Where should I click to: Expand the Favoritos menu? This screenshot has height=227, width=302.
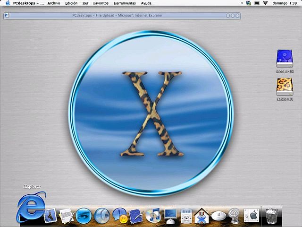(101, 3)
